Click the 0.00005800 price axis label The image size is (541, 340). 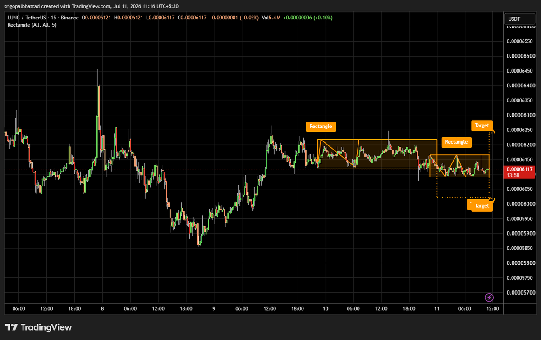(521, 263)
